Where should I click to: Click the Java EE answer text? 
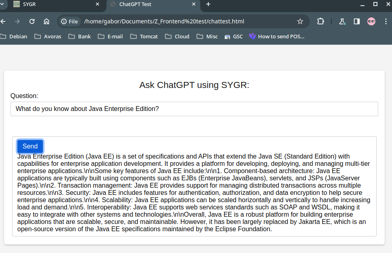pyautogui.click(x=194, y=193)
